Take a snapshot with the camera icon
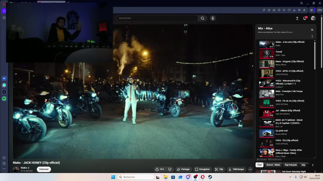Image resolution: width=323 pixels, height=181 pixels. click(274, 10)
